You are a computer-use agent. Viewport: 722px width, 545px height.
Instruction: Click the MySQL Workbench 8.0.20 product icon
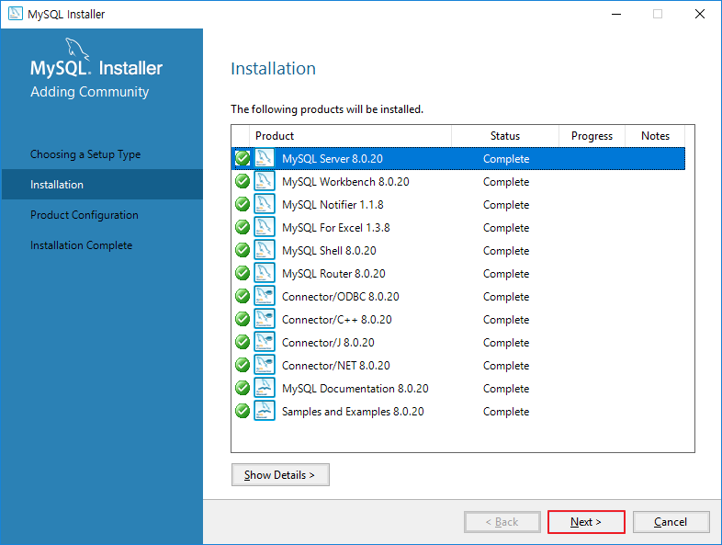point(265,181)
